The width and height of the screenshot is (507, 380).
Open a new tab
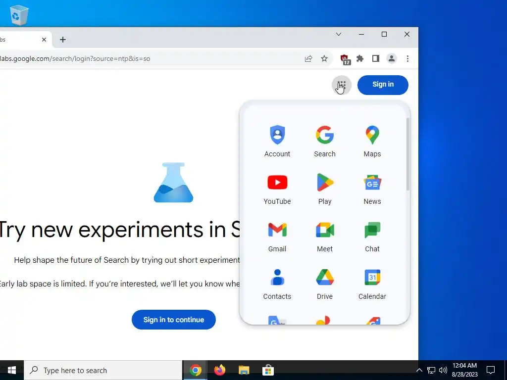63,40
